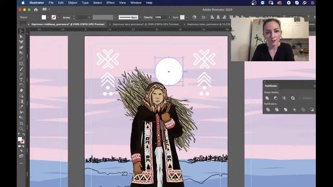333x187 pixels.
Task: Switch to the third document tab at 33%
Action: [209, 24]
